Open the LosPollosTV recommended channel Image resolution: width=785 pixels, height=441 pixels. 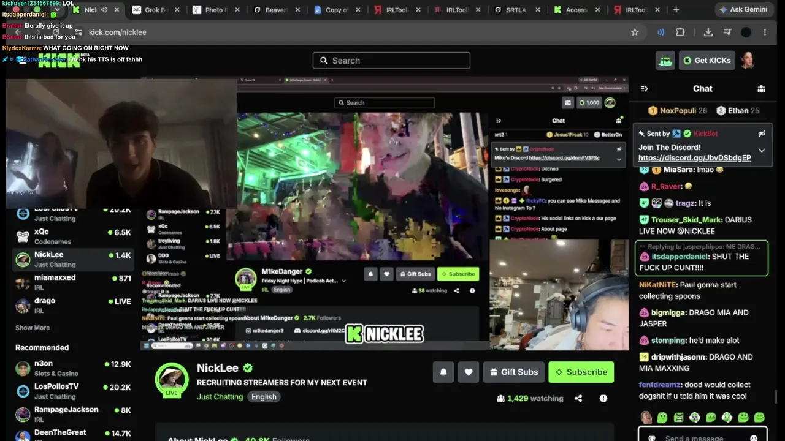click(74, 391)
